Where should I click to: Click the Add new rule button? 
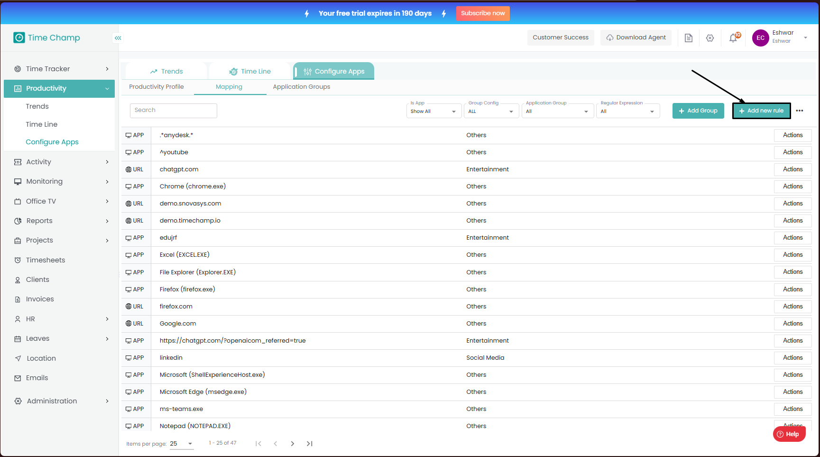click(762, 111)
